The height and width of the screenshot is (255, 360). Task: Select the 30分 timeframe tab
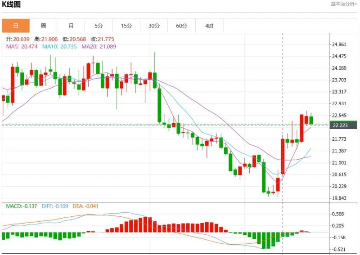coord(154,26)
